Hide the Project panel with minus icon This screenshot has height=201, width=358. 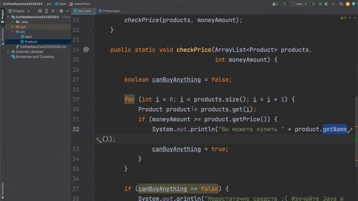pos(67,11)
